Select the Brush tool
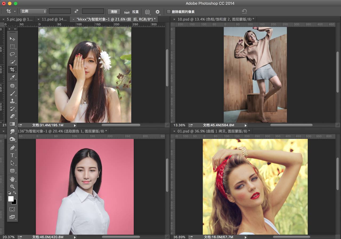The image size is (341, 239). 12,93
